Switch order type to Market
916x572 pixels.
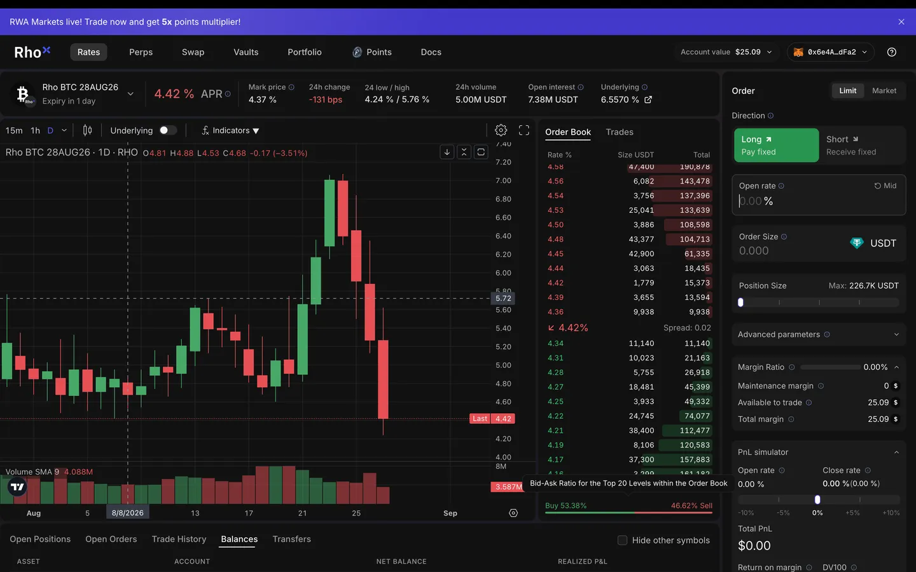884,91
